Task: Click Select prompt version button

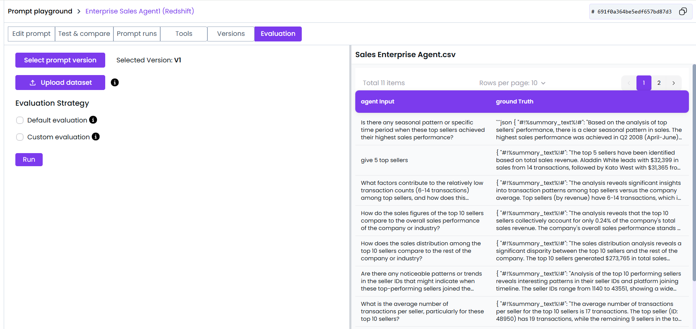Action: [x=60, y=60]
